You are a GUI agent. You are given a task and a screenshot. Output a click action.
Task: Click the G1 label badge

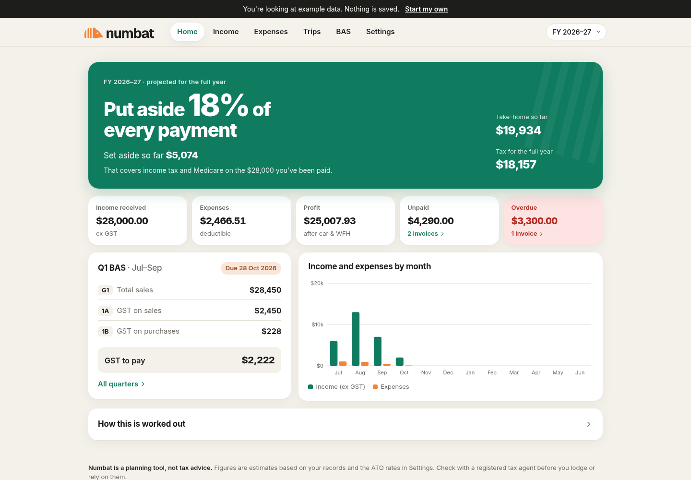[x=106, y=290]
